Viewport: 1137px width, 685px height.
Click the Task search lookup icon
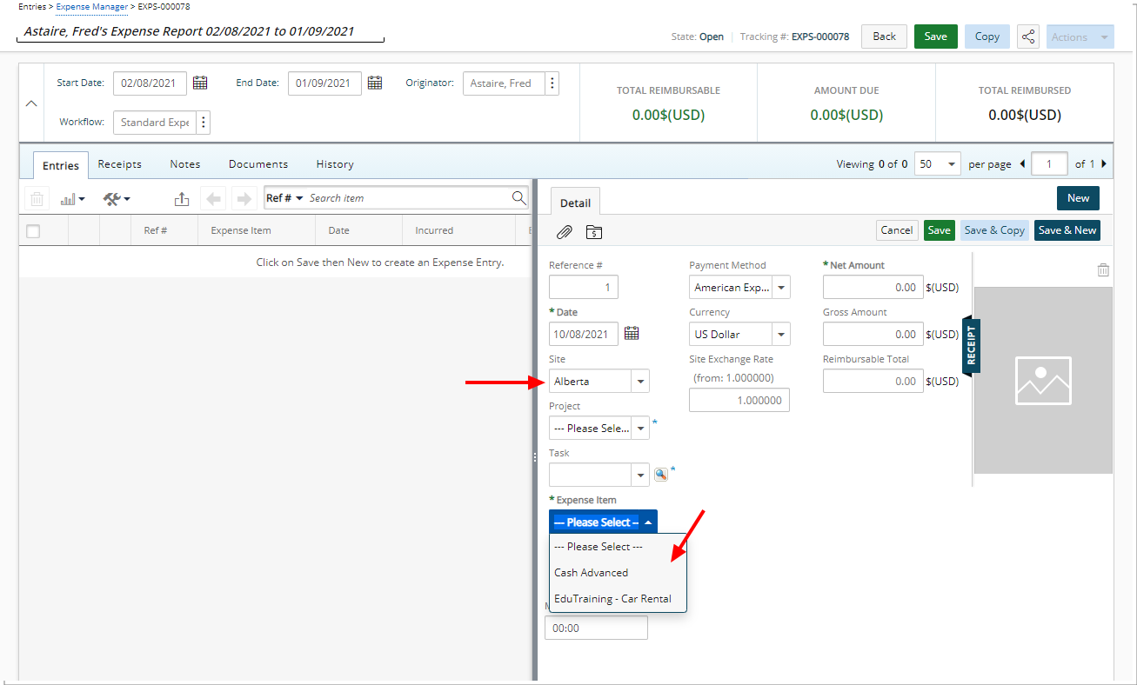[x=661, y=475]
